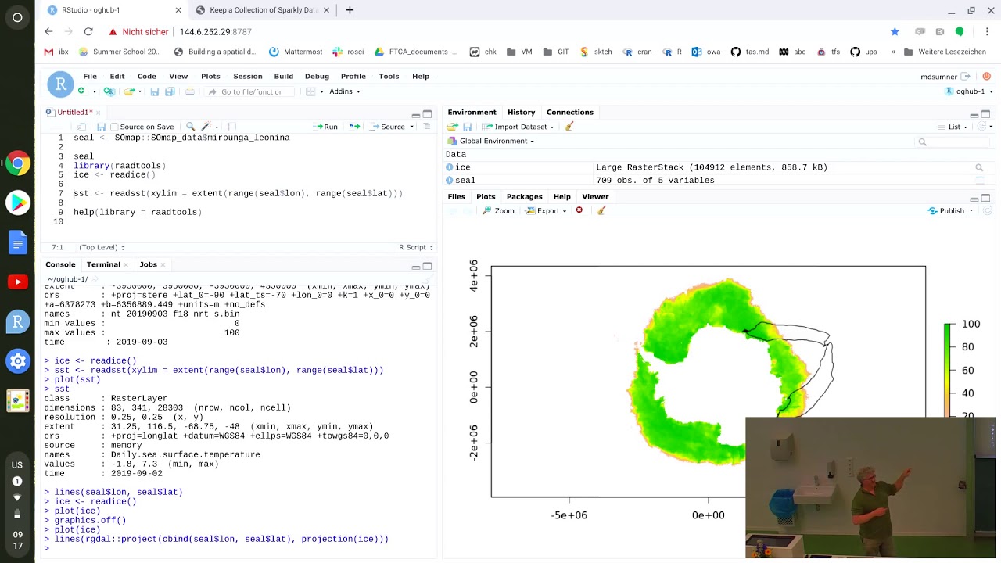This screenshot has width=1001, height=563.
Task: Click the Save all documents icon
Action: click(x=170, y=91)
